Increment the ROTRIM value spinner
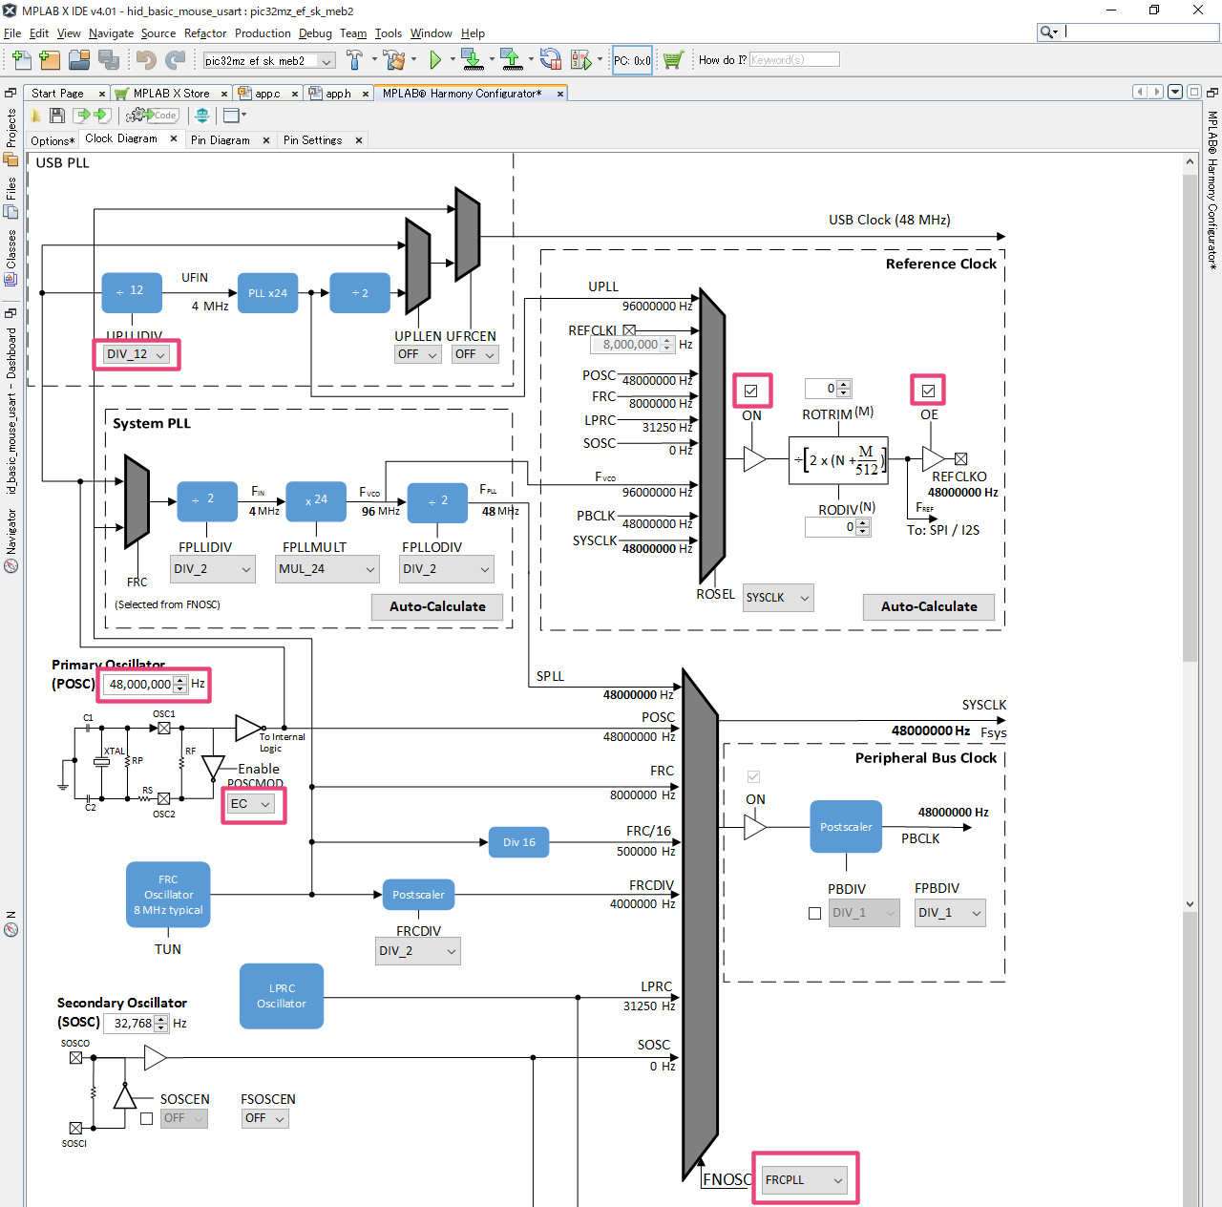1222x1207 pixels. point(843,385)
